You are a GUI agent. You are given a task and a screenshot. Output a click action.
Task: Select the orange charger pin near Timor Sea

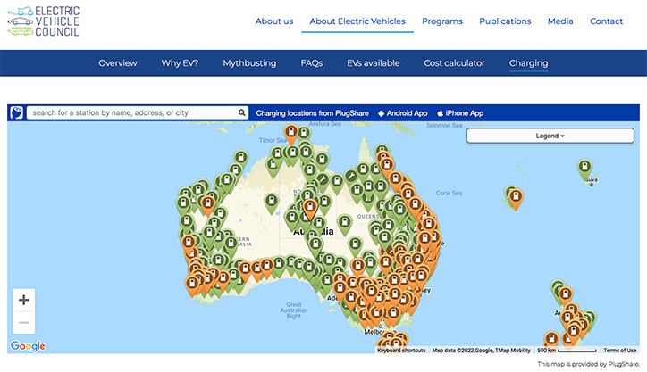click(291, 134)
